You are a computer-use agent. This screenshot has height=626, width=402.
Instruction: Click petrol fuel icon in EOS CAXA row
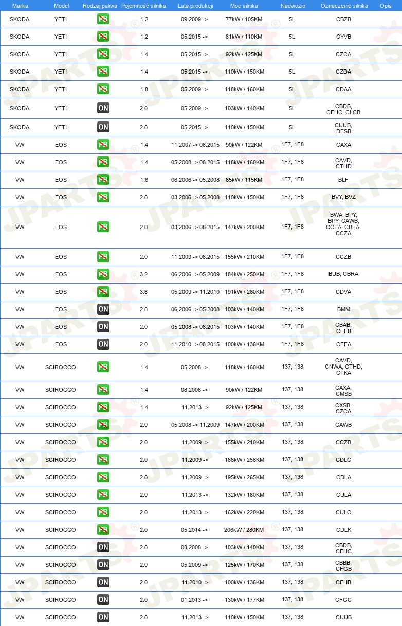(x=103, y=145)
